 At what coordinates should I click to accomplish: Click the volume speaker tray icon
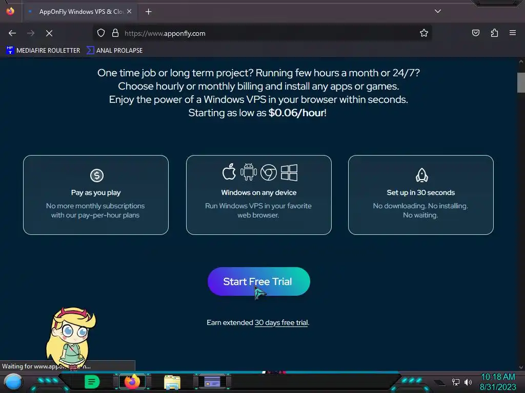coord(468,382)
